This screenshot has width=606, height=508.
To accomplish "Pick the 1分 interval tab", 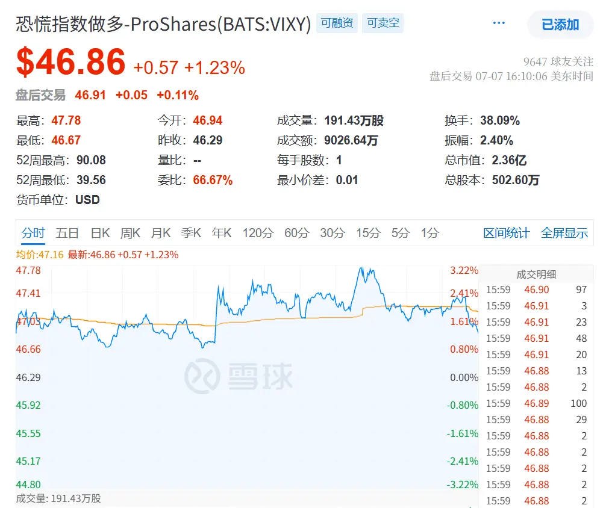I will tap(430, 233).
